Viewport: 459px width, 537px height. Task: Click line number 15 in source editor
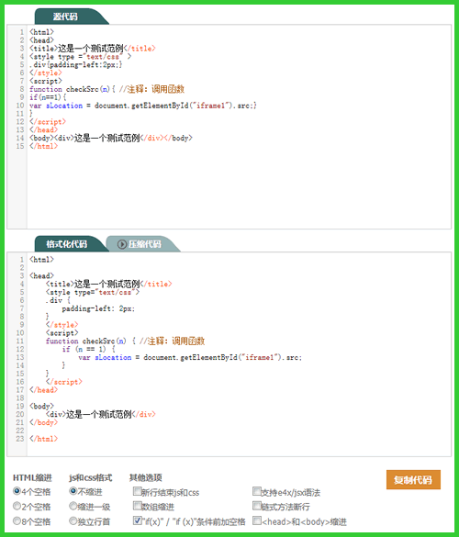(x=20, y=146)
